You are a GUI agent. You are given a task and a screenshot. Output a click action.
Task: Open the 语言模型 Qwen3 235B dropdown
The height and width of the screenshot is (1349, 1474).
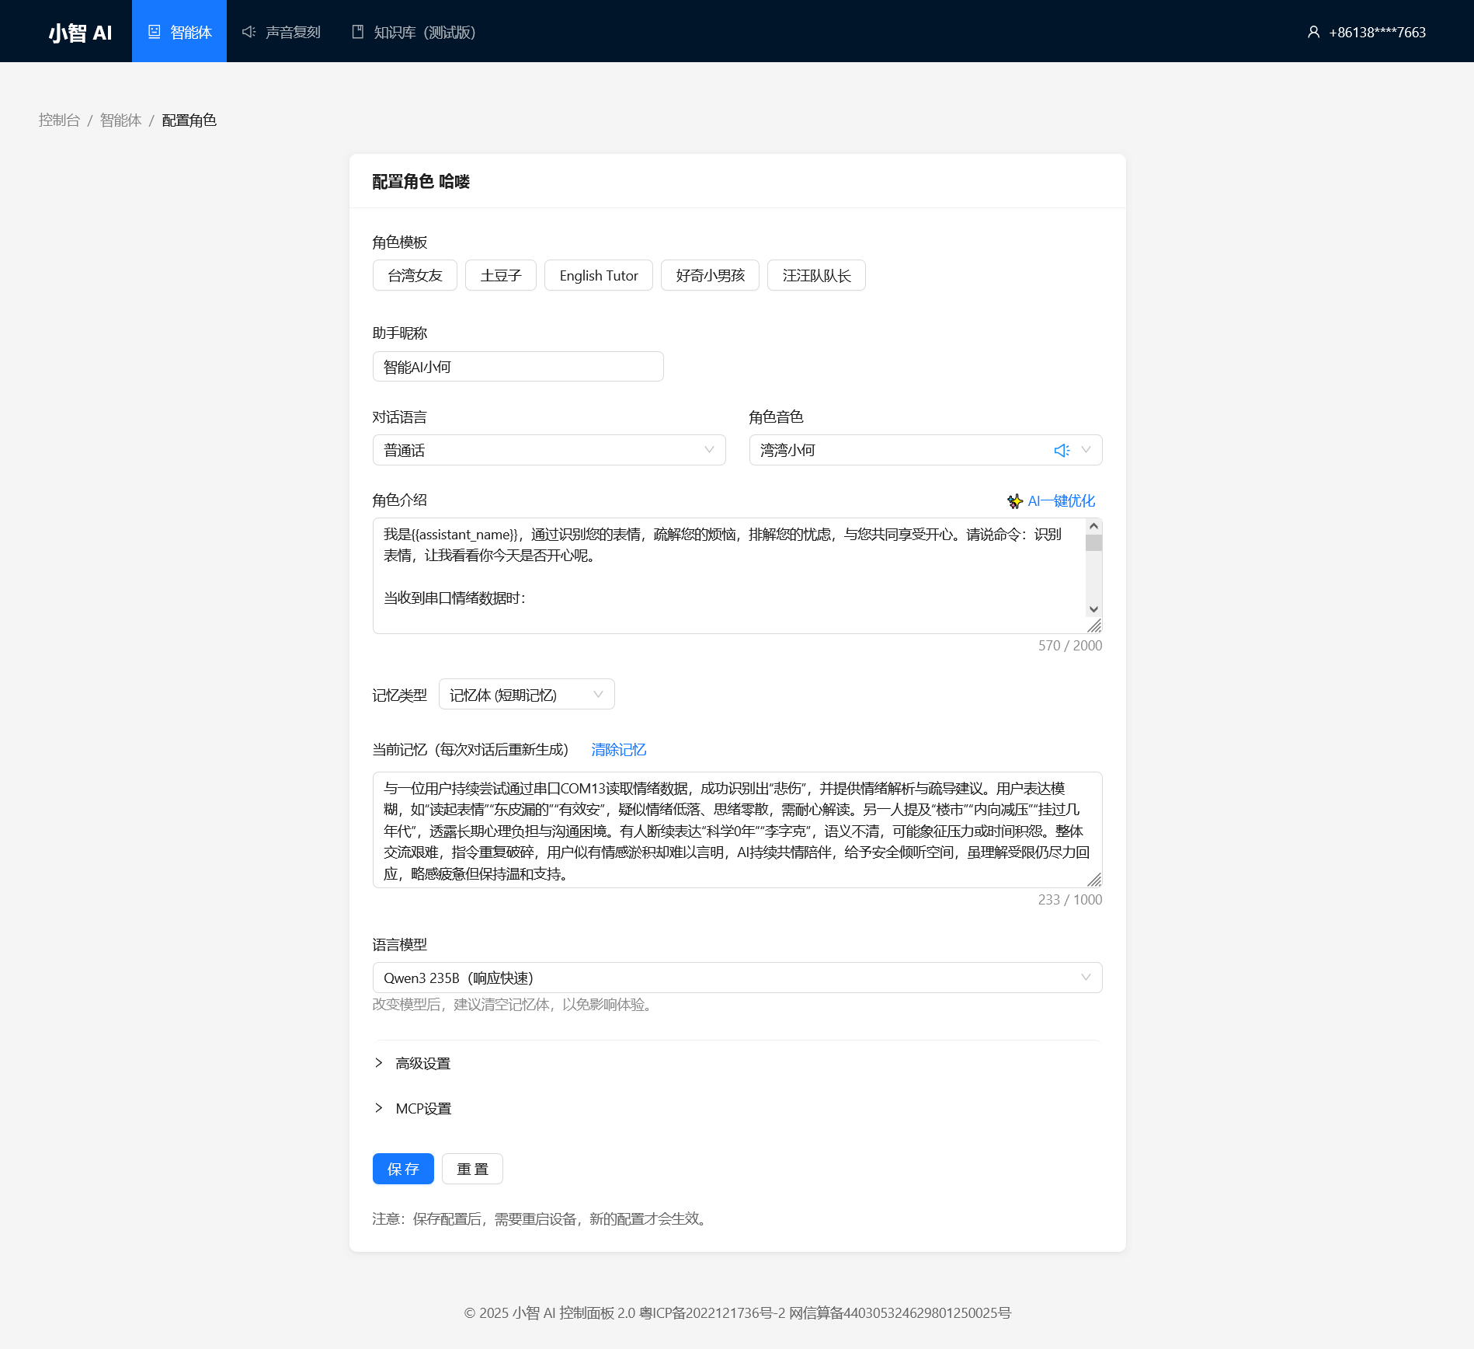pos(736,978)
